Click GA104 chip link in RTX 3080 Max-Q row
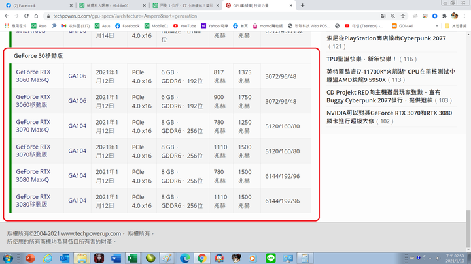 [77, 176]
